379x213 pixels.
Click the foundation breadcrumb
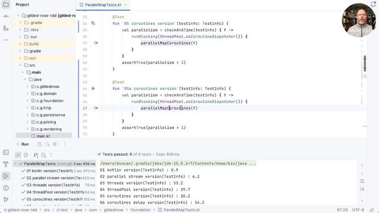pos(140,210)
